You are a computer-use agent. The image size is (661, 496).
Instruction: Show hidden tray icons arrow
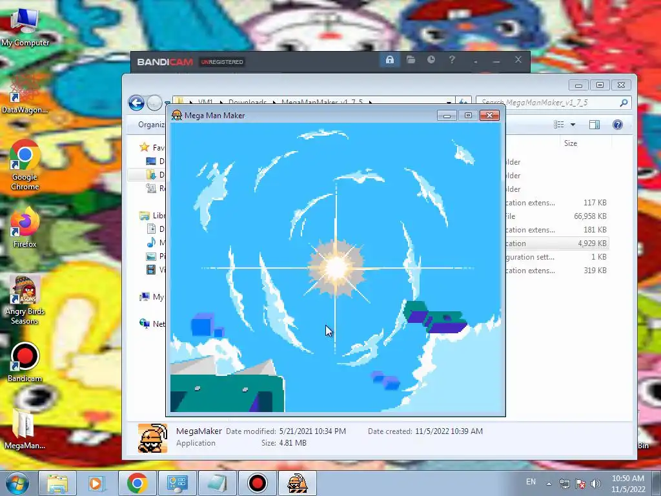click(549, 484)
